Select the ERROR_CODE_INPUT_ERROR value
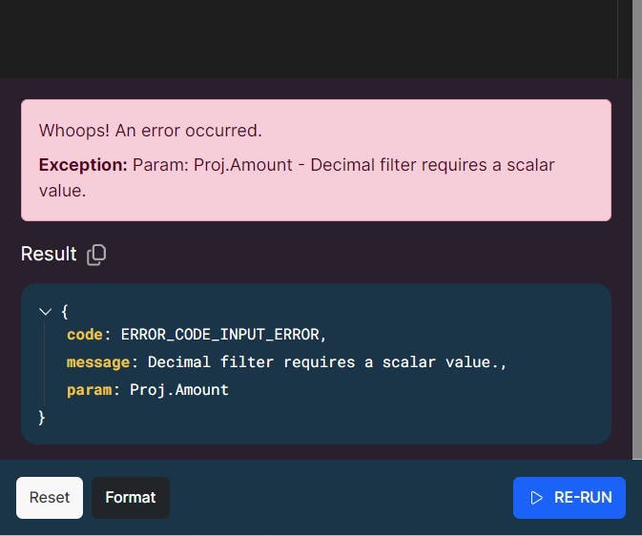 (223, 335)
